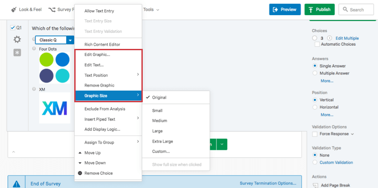The width and height of the screenshot is (378, 188).
Task: Click the Remove Choice minus icon
Action: point(80,173)
